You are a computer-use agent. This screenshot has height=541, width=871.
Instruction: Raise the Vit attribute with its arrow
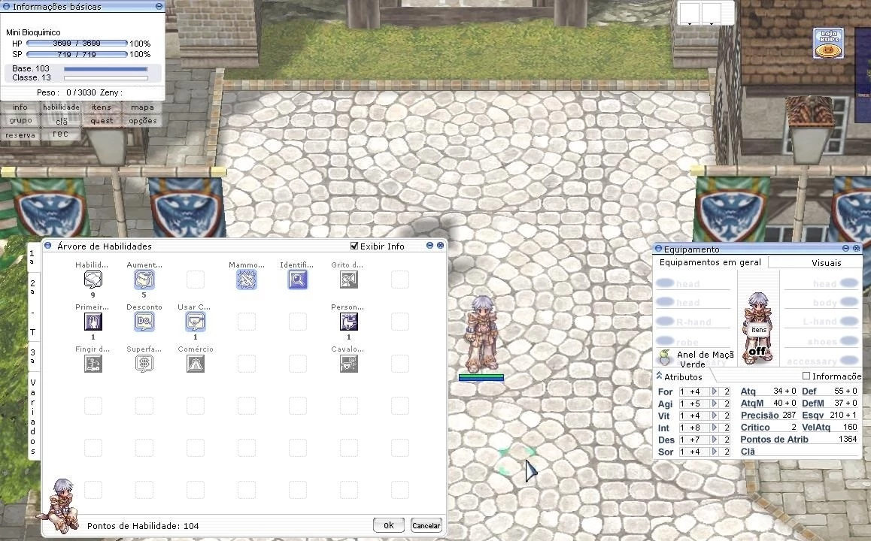715,416
